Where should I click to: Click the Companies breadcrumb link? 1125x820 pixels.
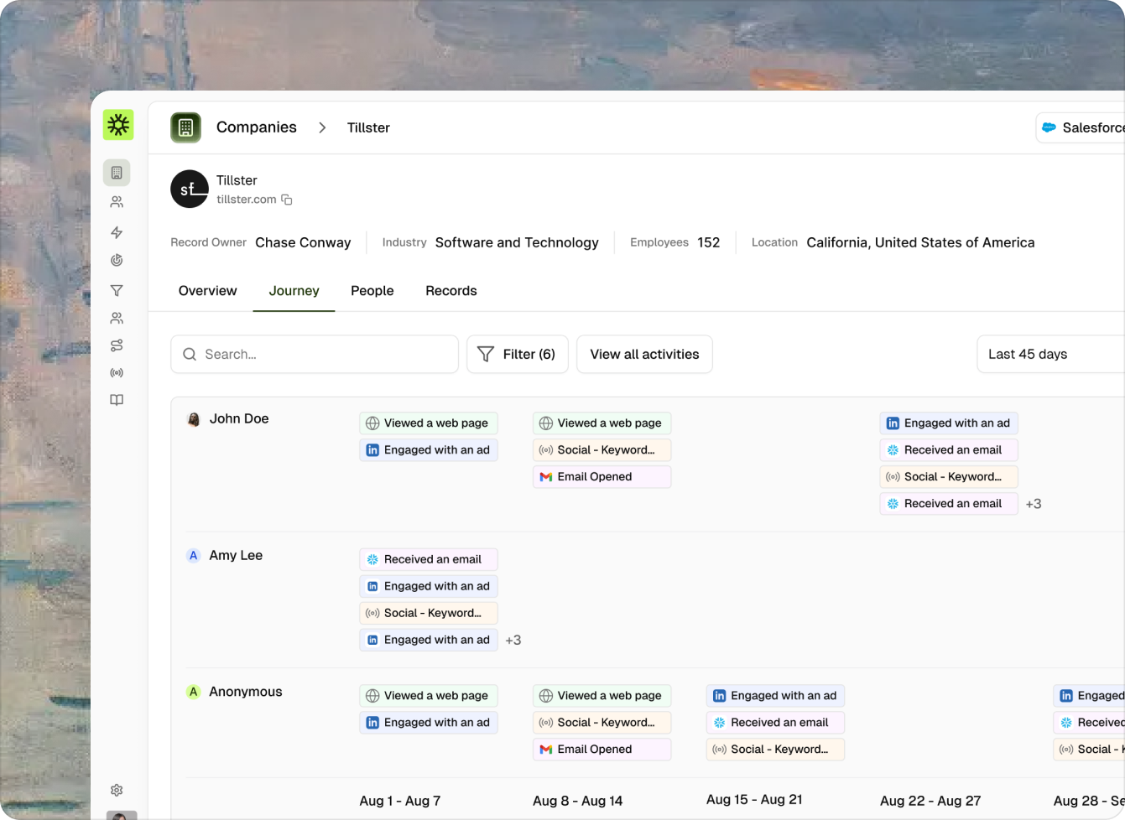click(x=257, y=127)
